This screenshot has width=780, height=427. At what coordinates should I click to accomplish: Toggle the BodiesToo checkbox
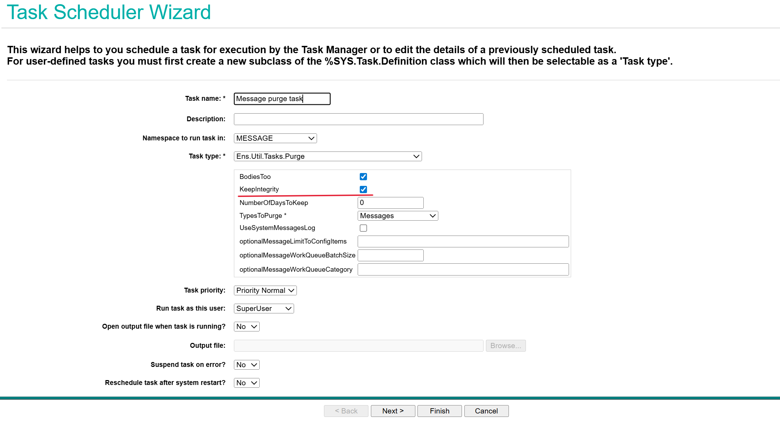pos(363,176)
